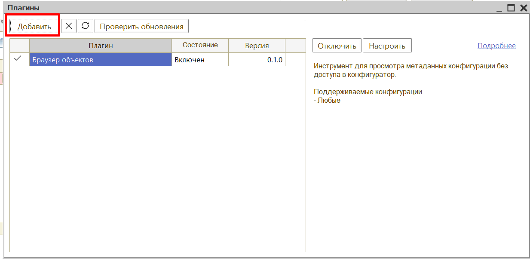Click the Состояние column header
This screenshot has width=530, height=260.
tap(200, 45)
